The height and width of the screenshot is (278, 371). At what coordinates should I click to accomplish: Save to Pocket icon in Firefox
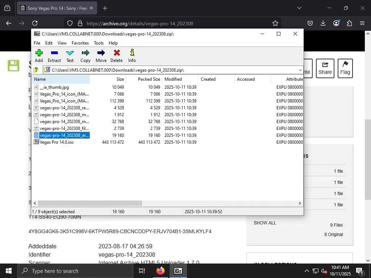click(x=310, y=23)
